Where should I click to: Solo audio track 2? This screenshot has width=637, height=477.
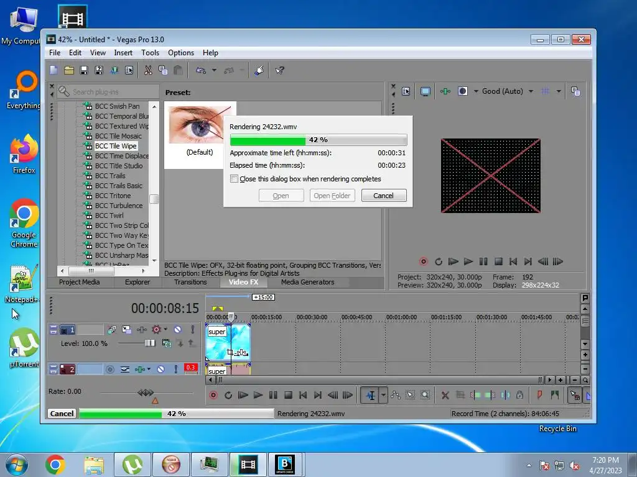176,369
